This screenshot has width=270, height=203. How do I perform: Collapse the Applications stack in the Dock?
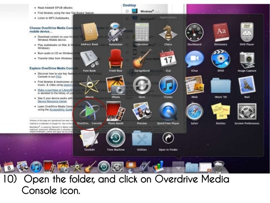tap(178, 167)
